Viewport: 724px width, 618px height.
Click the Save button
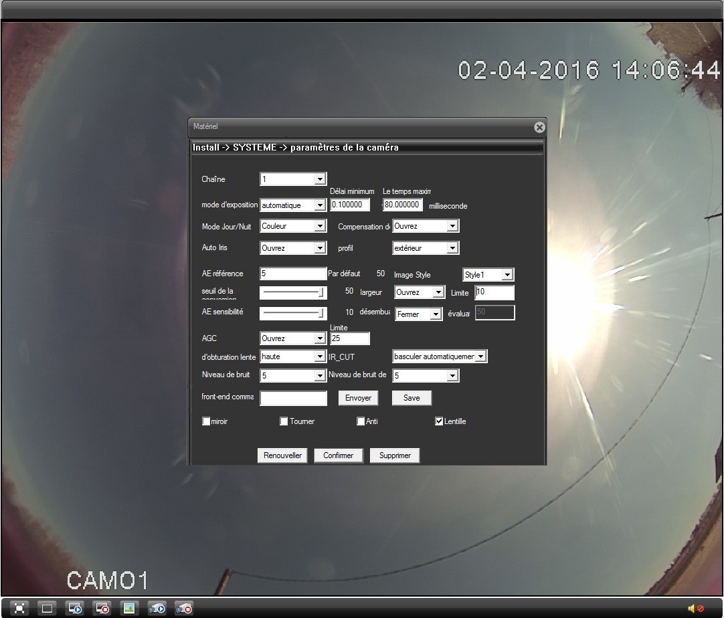click(x=412, y=398)
